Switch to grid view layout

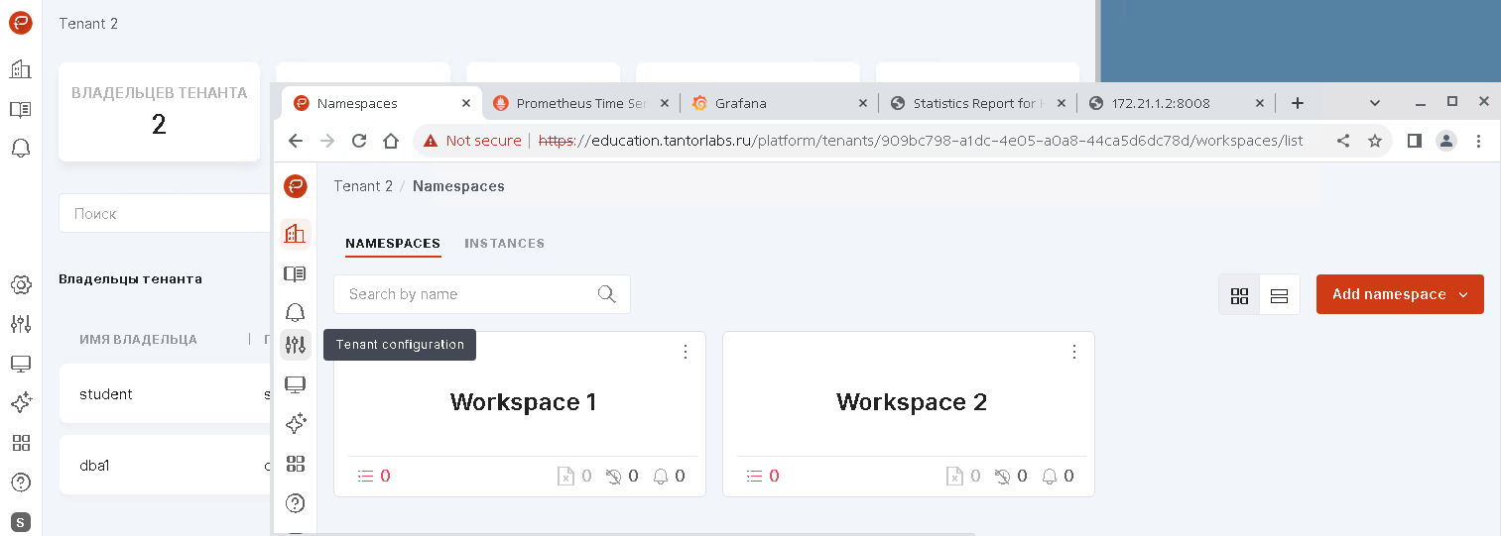click(1239, 295)
